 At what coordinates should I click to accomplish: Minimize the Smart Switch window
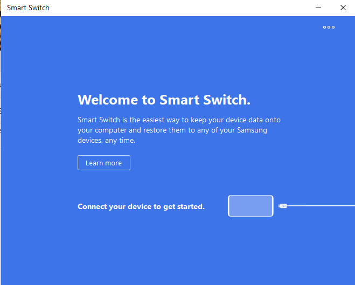click(318, 8)
